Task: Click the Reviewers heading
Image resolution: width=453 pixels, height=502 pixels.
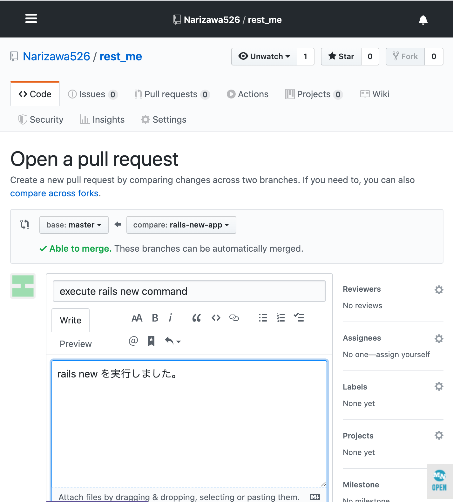Action: (x=362, y=289)
